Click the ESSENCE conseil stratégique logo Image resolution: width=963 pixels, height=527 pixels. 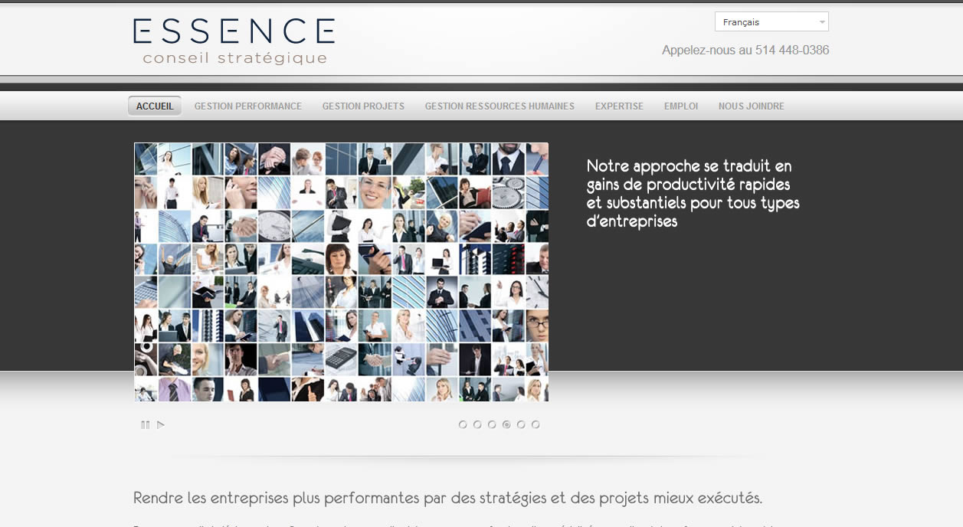pyautogui.click(x=234, y=41)
